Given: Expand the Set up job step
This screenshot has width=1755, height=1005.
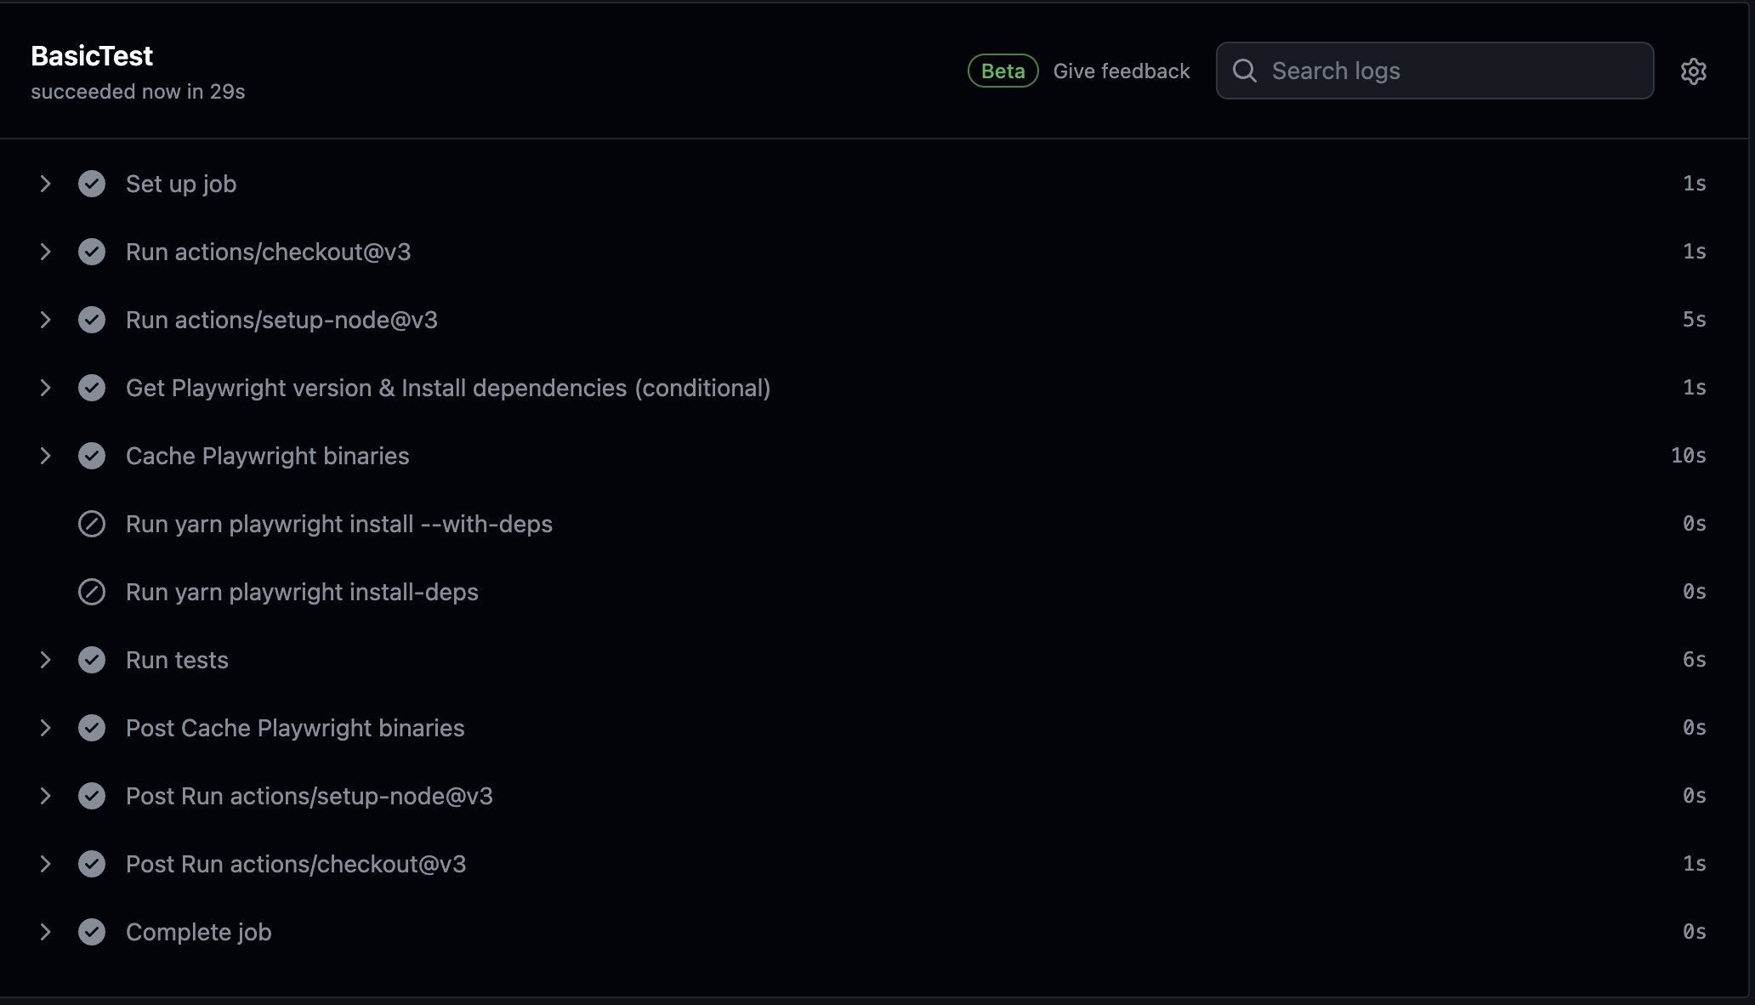Looking at the screenshot, I should pyautogui.click(x=46, y=184).
